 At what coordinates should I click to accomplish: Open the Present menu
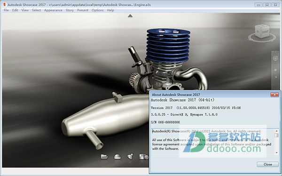[x=83, y=10]
